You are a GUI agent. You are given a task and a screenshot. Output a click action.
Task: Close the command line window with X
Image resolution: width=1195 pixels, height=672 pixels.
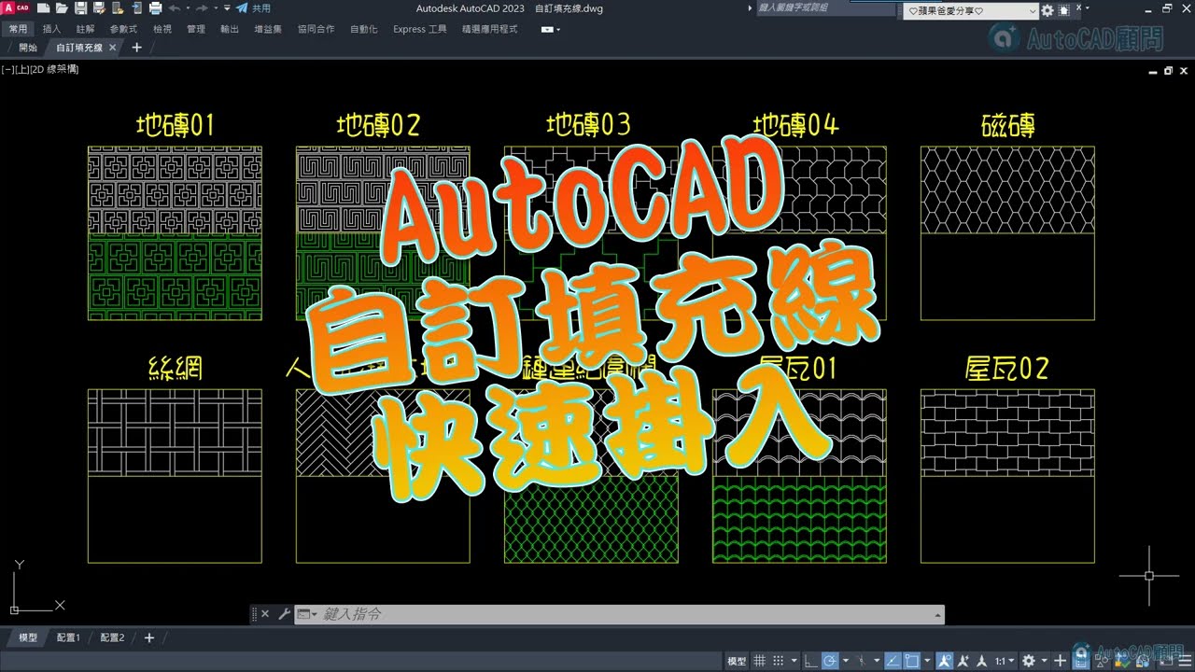[265, 614]
